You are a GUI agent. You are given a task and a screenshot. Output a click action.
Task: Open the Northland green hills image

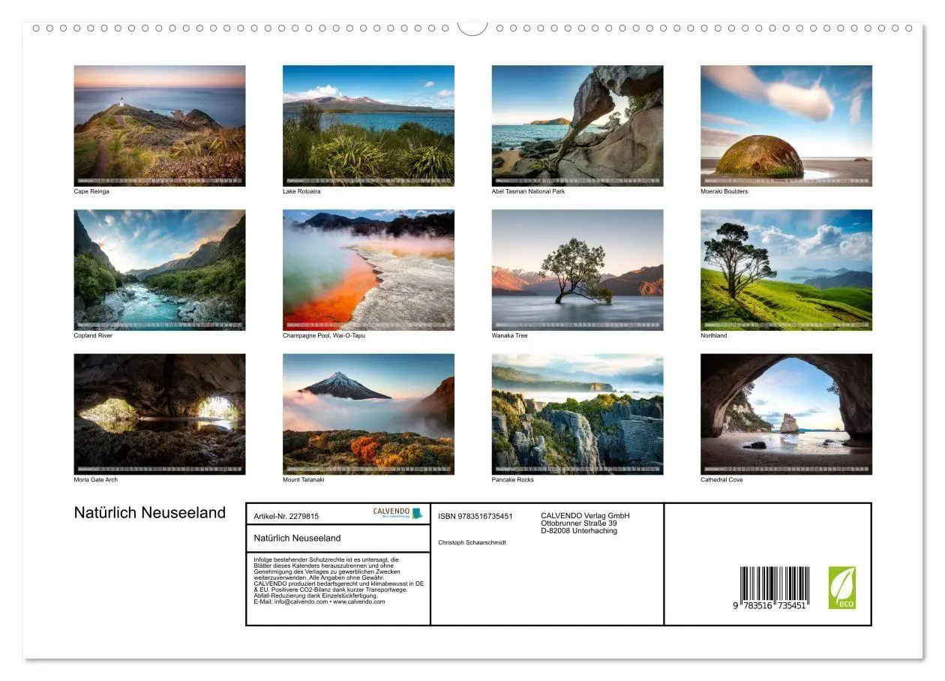pyautogui.click(x=787, y=270)
